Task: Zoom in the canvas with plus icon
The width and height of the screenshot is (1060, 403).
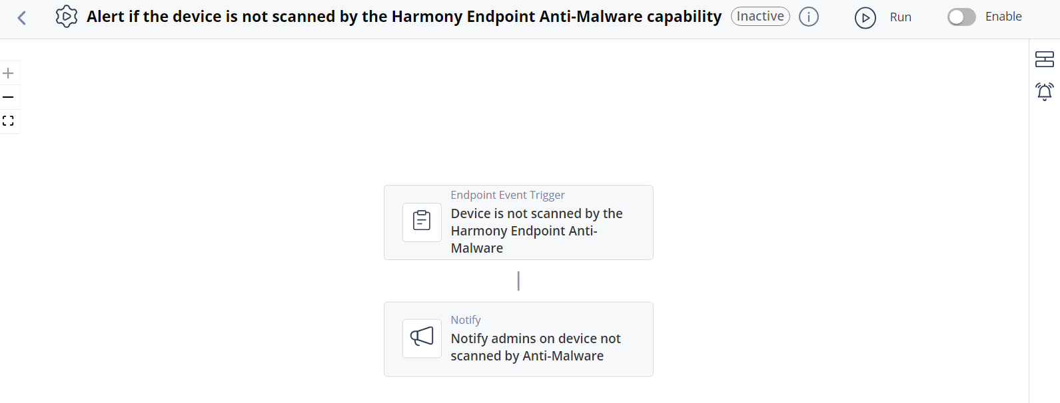Action: [9, 73]
